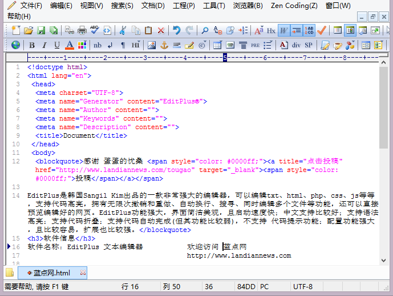Select the 蓝点网.html document tab

coord(52,273)
